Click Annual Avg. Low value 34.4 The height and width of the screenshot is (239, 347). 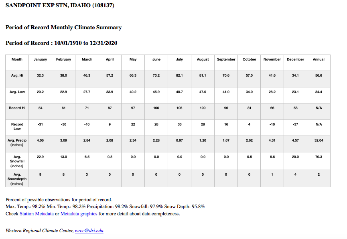pos(319,92)
